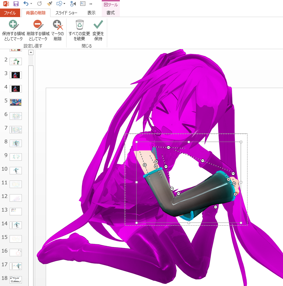
Task: Select slide 14 thumbnail
Action: [16, 225]
